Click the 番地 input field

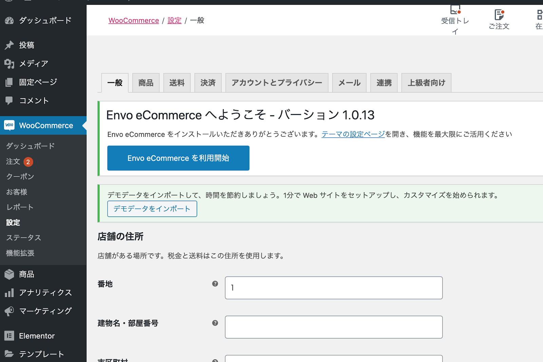(334, 288)
